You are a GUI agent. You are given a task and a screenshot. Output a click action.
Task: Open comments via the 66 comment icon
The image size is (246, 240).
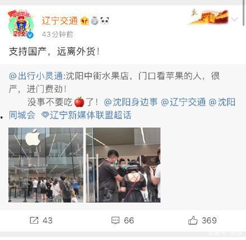click(x=115, y=220)
